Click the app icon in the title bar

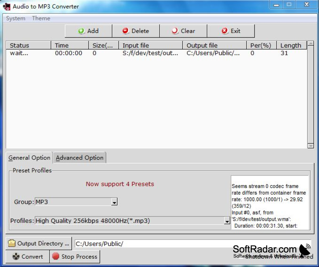coord(7,7)
